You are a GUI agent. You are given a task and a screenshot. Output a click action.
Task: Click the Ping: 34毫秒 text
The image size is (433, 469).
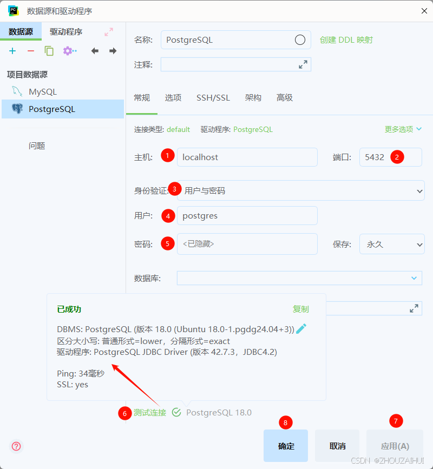(81, 373)
